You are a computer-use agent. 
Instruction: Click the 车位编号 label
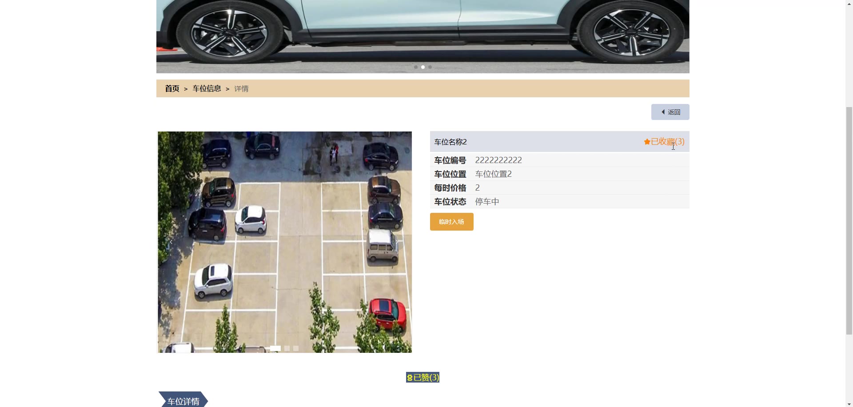(450, 160)
